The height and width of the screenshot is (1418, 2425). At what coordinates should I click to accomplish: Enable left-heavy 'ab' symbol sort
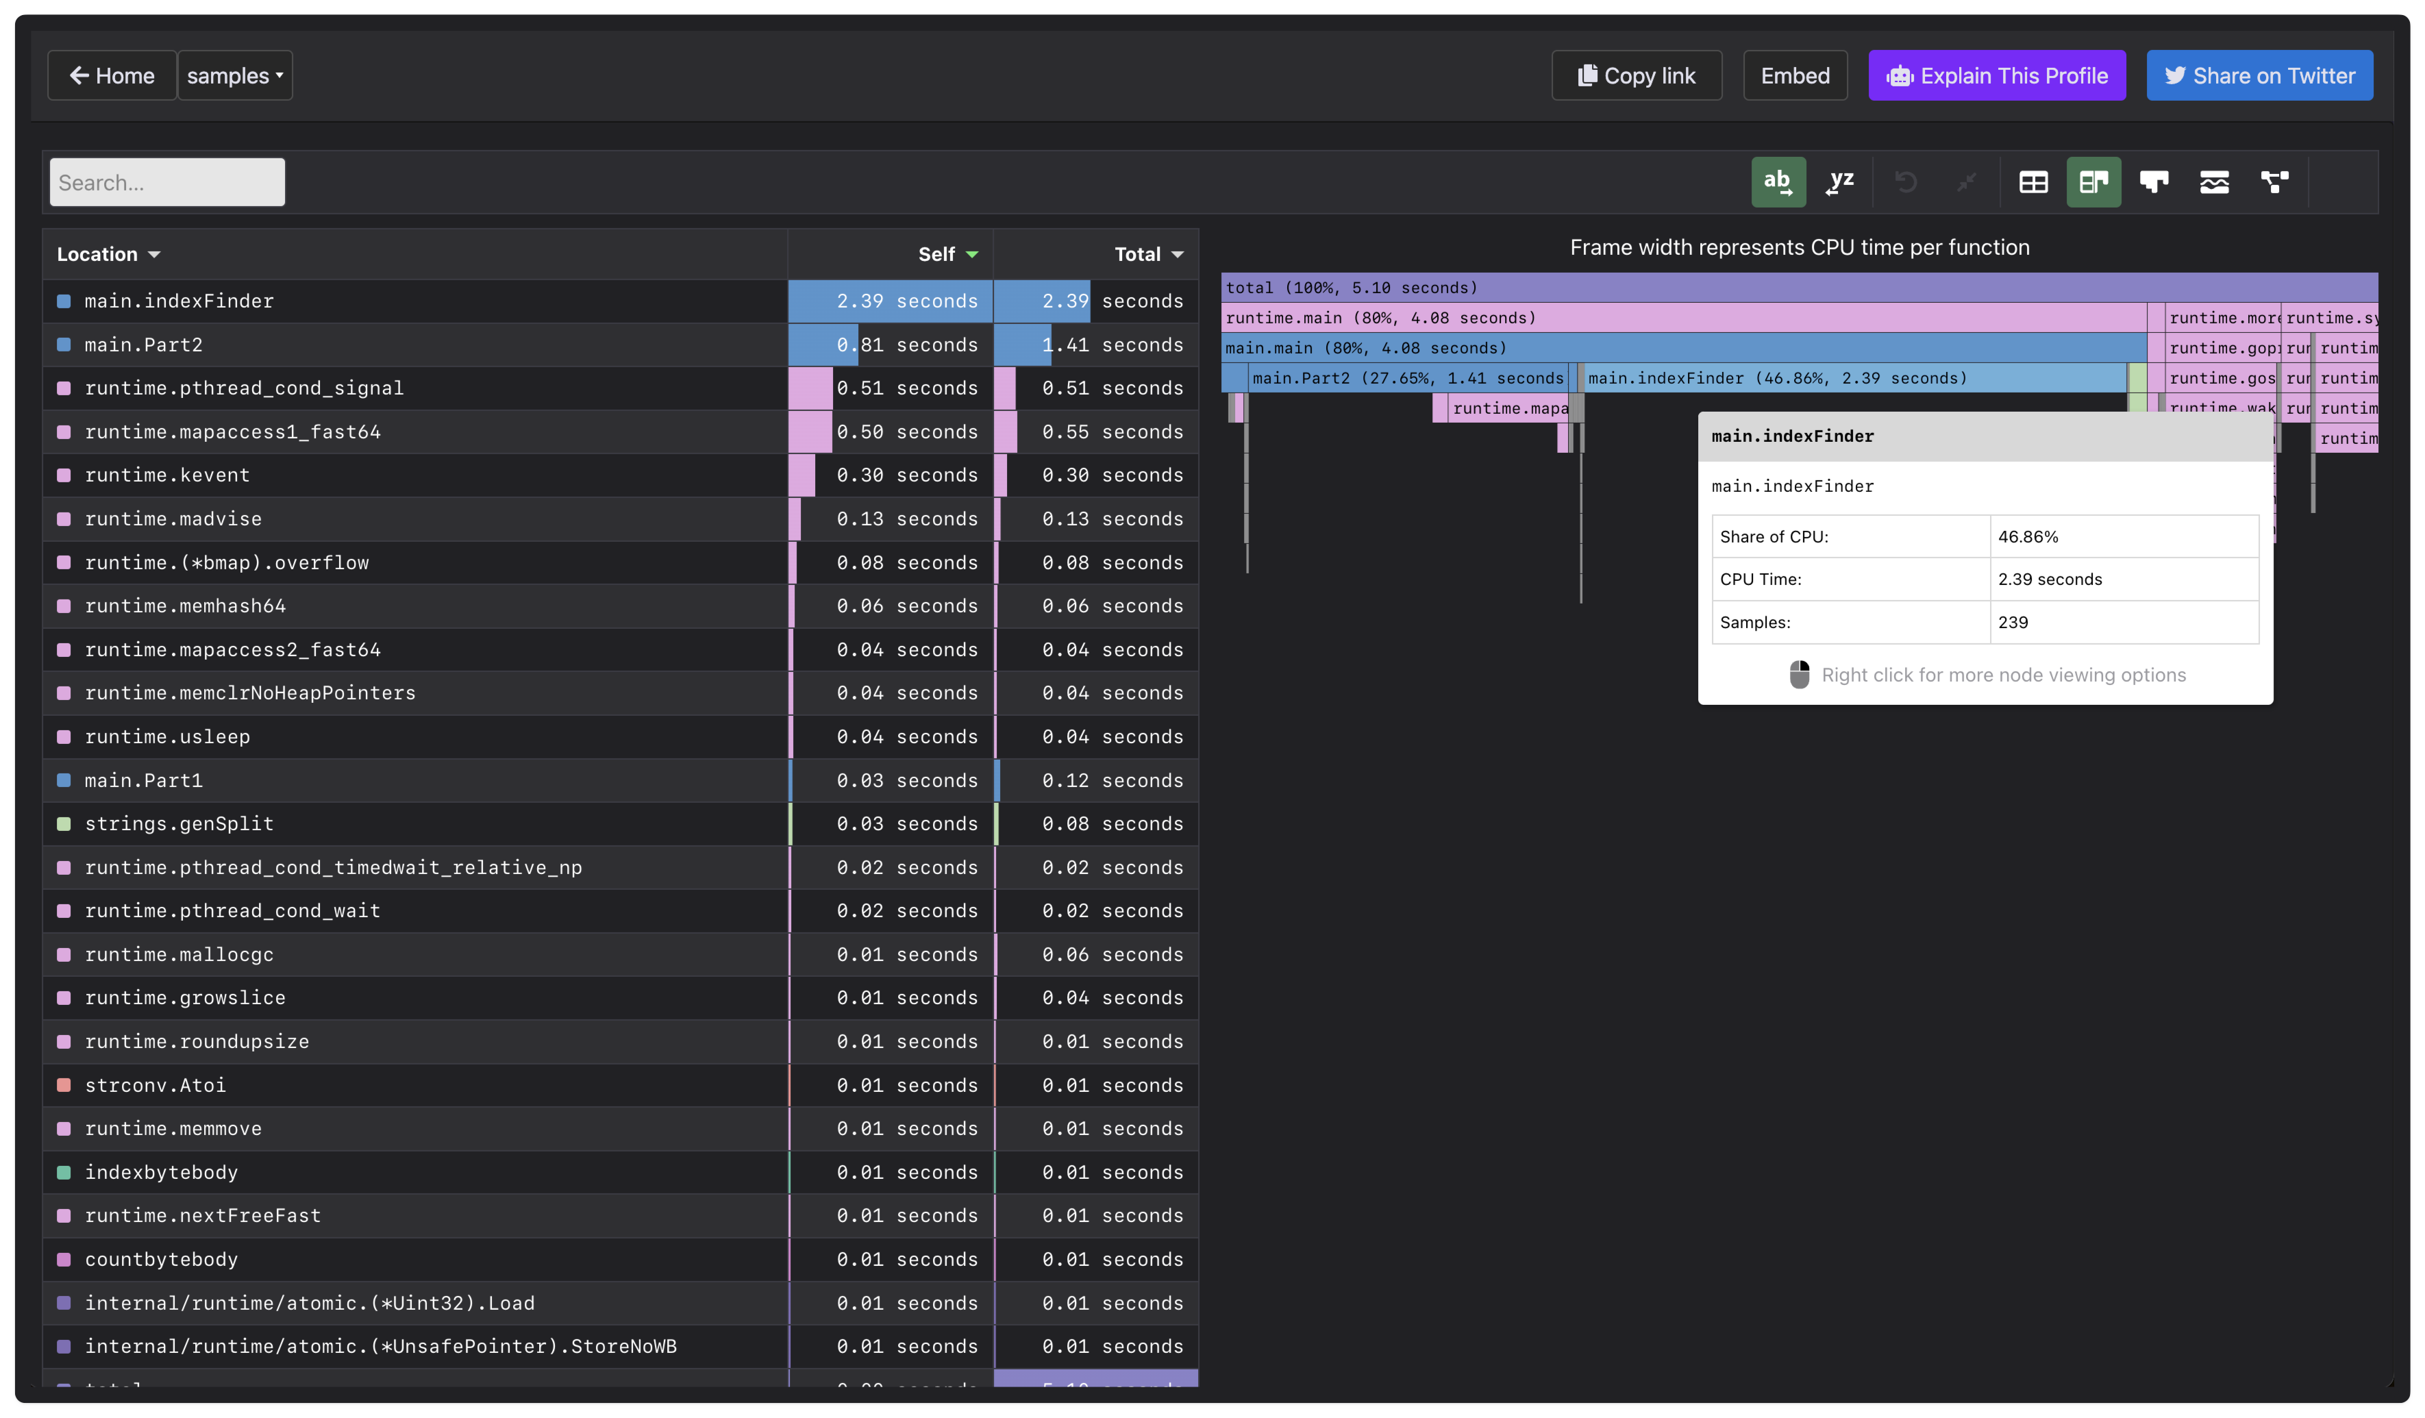pyautogui.click(x=1778, y=182)
